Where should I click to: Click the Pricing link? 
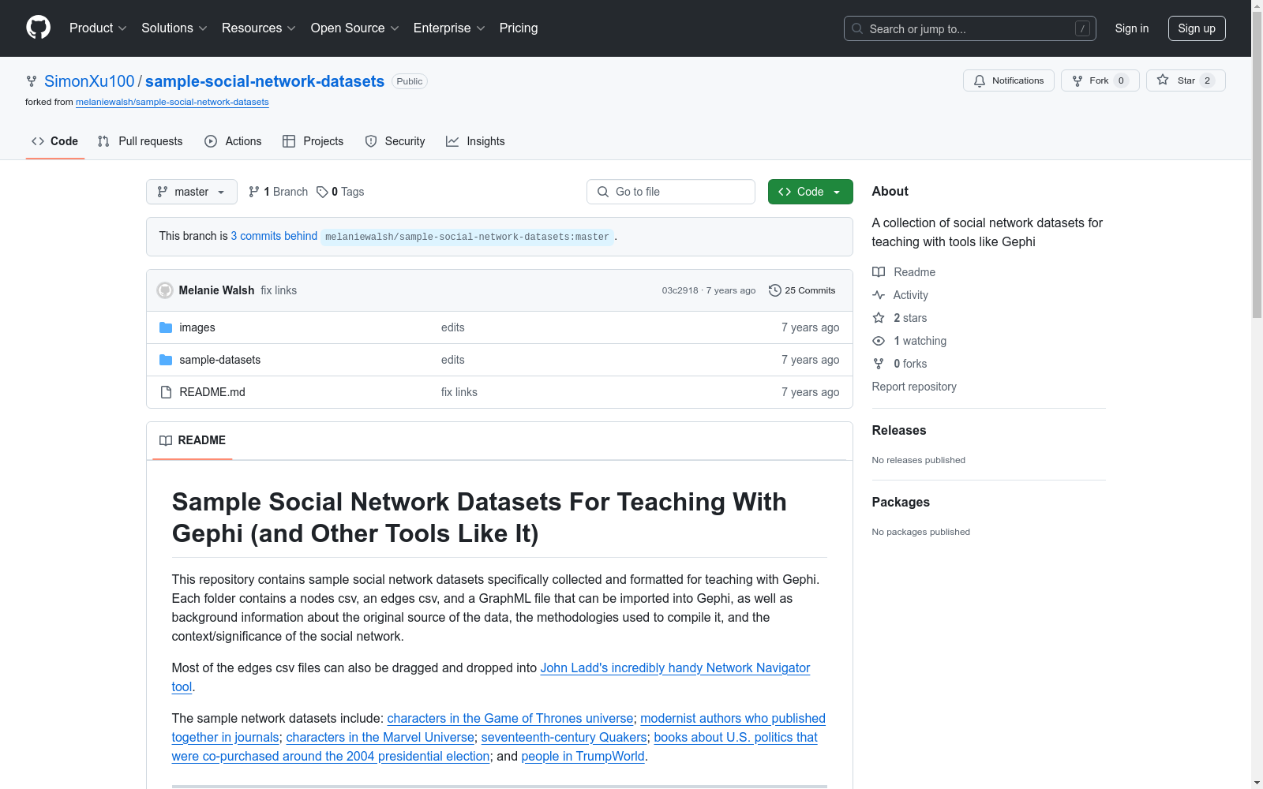[x=519, y=28]
